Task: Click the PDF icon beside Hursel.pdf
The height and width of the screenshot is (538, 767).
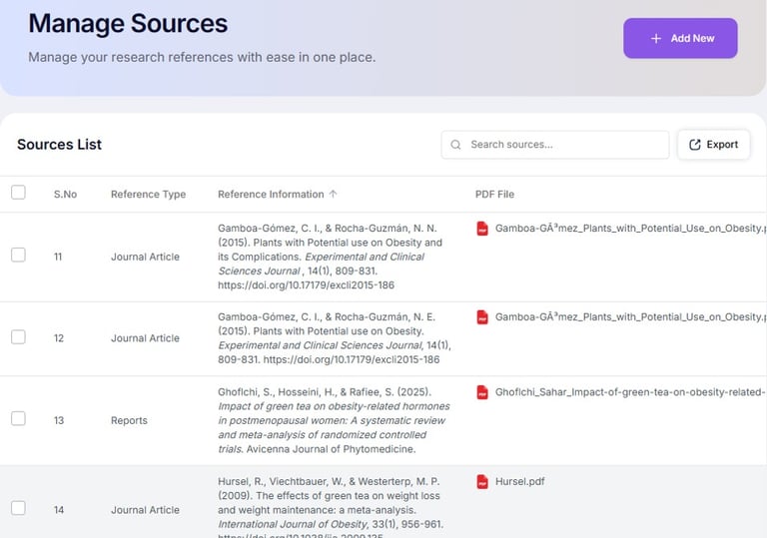Action: 482,482
